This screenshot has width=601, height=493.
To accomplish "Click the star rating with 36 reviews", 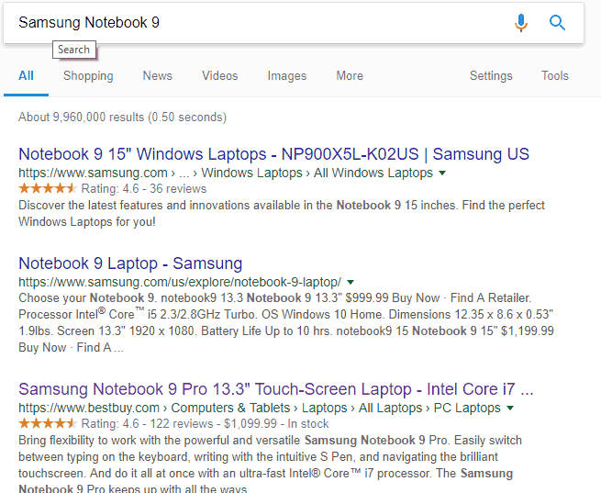I will [48, 188].
